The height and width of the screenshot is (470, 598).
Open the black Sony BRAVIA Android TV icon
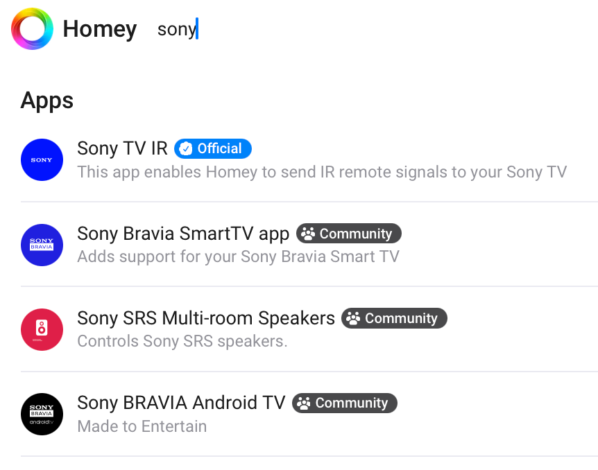(42, 414)
